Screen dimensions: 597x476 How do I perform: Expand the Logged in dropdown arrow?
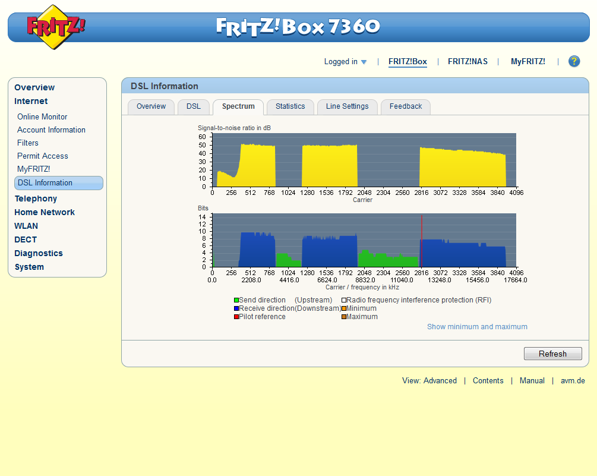coord(364,62)
